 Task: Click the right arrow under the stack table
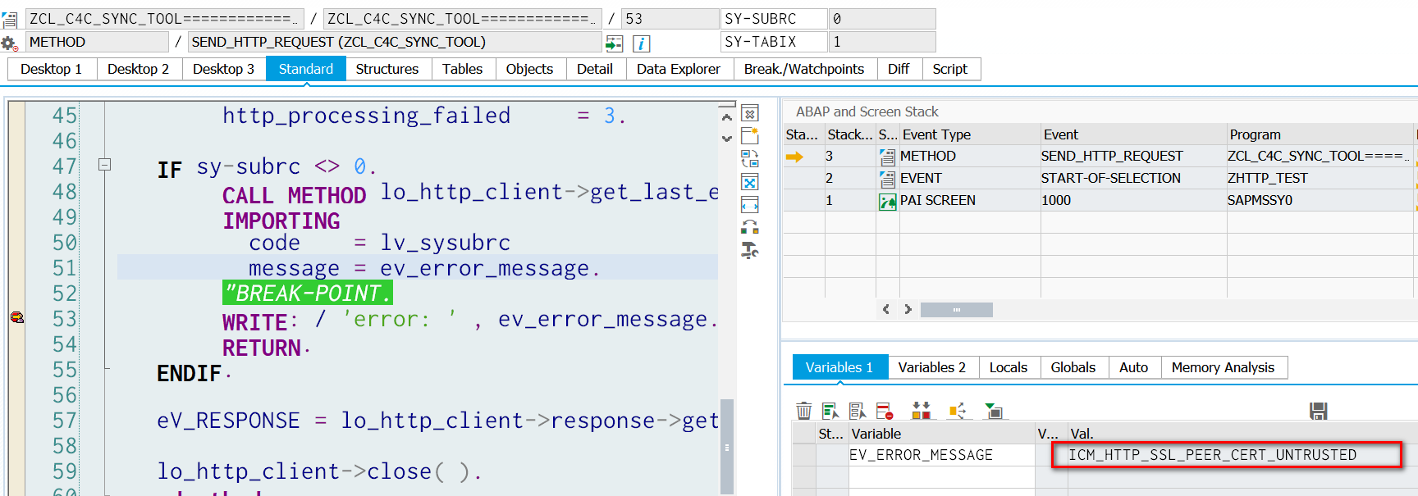(908, 309)
